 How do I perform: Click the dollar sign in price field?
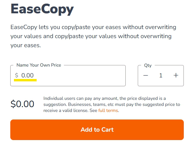(17, 75)
